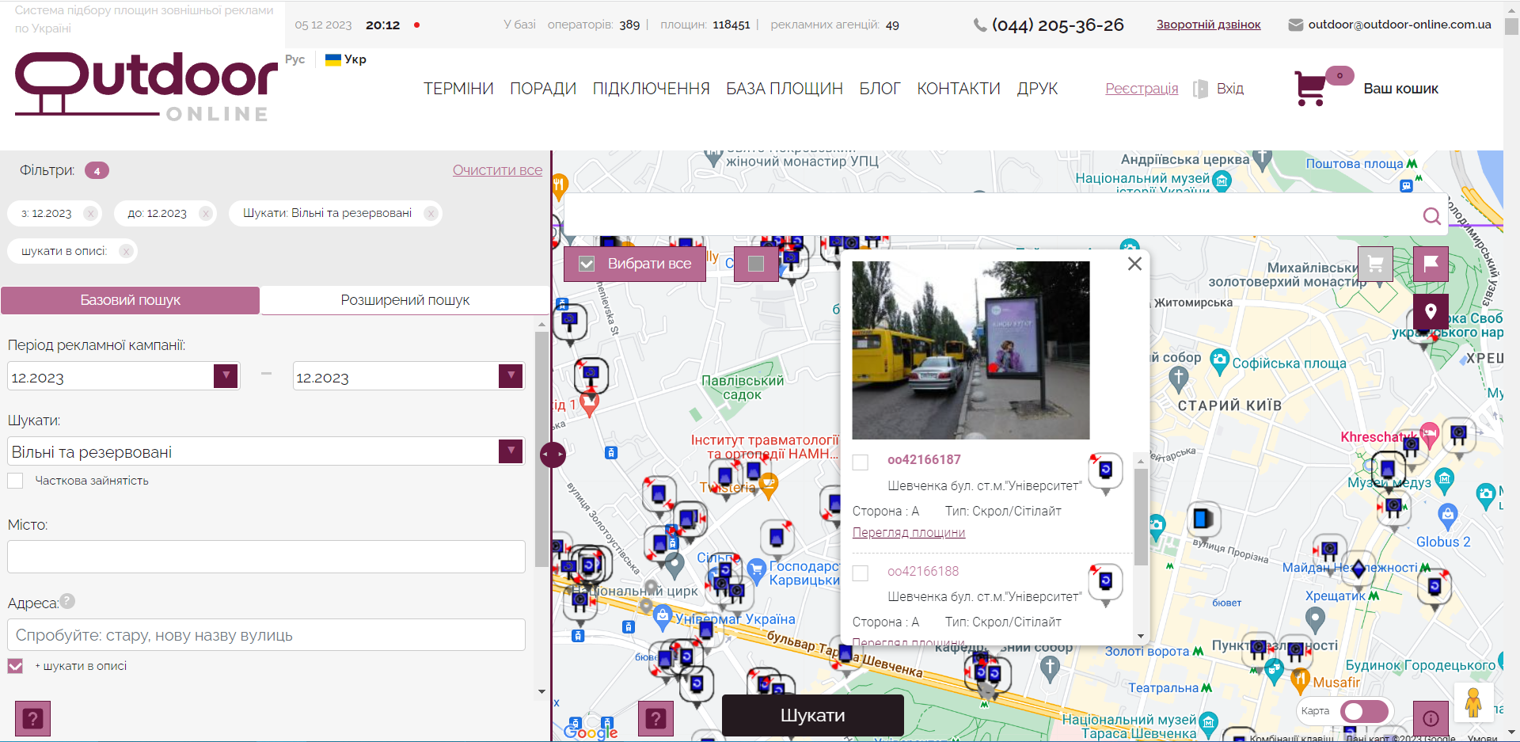This screenshot has width=1520, height=742.
Task: Toggle the 'Карта' map type switch
Action: (x=1364, y=711)
